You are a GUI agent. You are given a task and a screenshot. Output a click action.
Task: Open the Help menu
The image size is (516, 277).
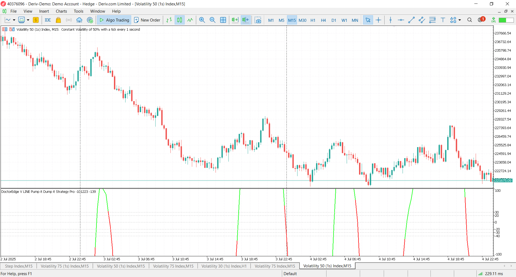point(116,11)
